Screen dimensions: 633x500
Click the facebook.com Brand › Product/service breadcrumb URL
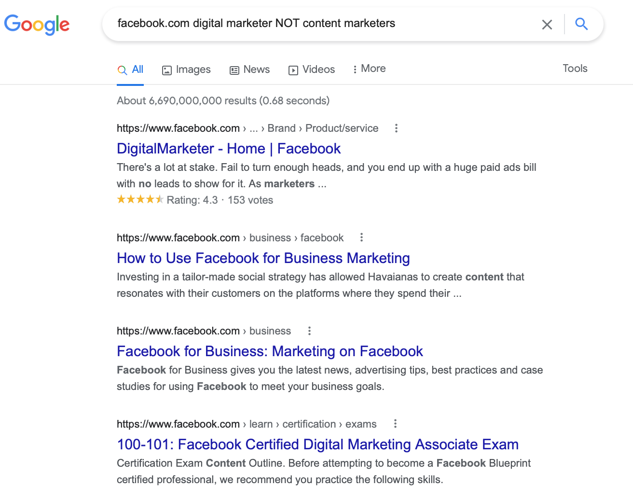247,128
